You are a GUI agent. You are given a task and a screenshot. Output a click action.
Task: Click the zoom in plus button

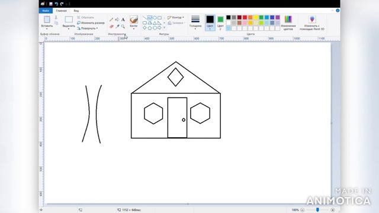333,210
